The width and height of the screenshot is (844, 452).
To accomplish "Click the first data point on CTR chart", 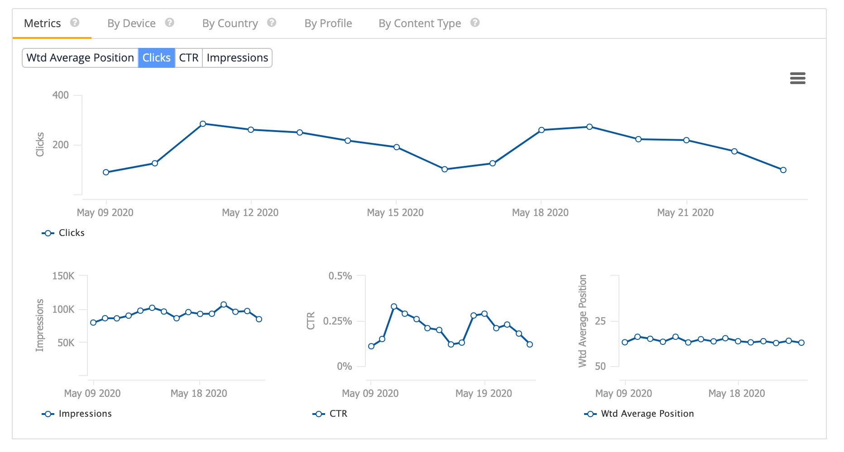I will [370, 346].
